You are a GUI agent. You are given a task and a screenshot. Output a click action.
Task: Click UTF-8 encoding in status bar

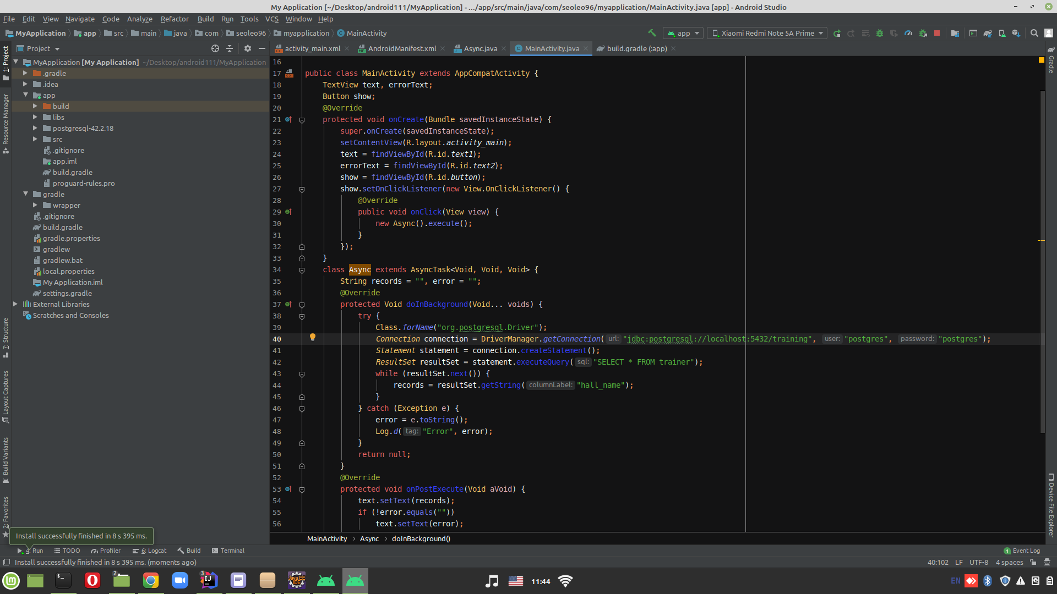pos(979,562)
